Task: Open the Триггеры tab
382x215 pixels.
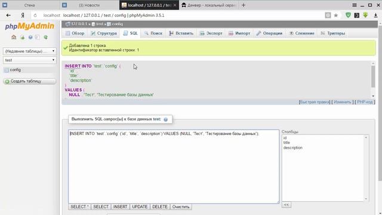Action: (333, 33)
